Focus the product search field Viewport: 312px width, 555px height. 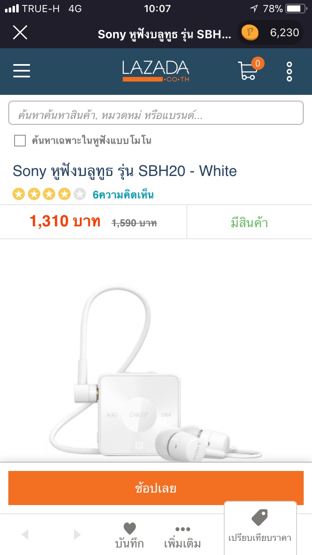tap(156, 113)
